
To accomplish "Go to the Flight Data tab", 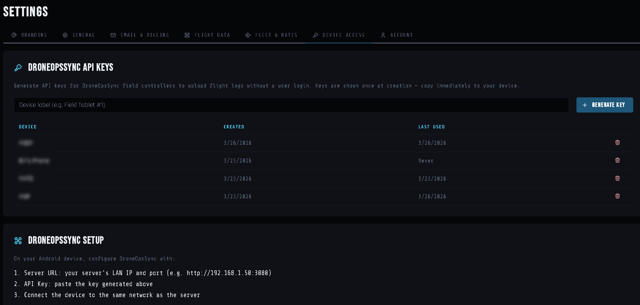I will 207,35.
